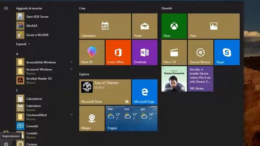The height and width of the screenshot is (146, 260).
Task: Open the Calendario tile
Action: click(x=105, y=26)
